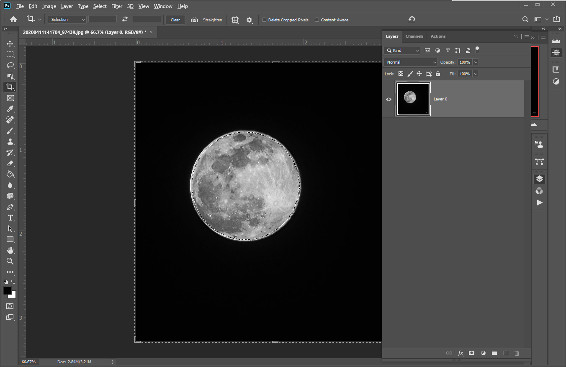Select the Eraser tool
Image resolution: width=566 pixels, height=367 pixels.
[10, 163]
